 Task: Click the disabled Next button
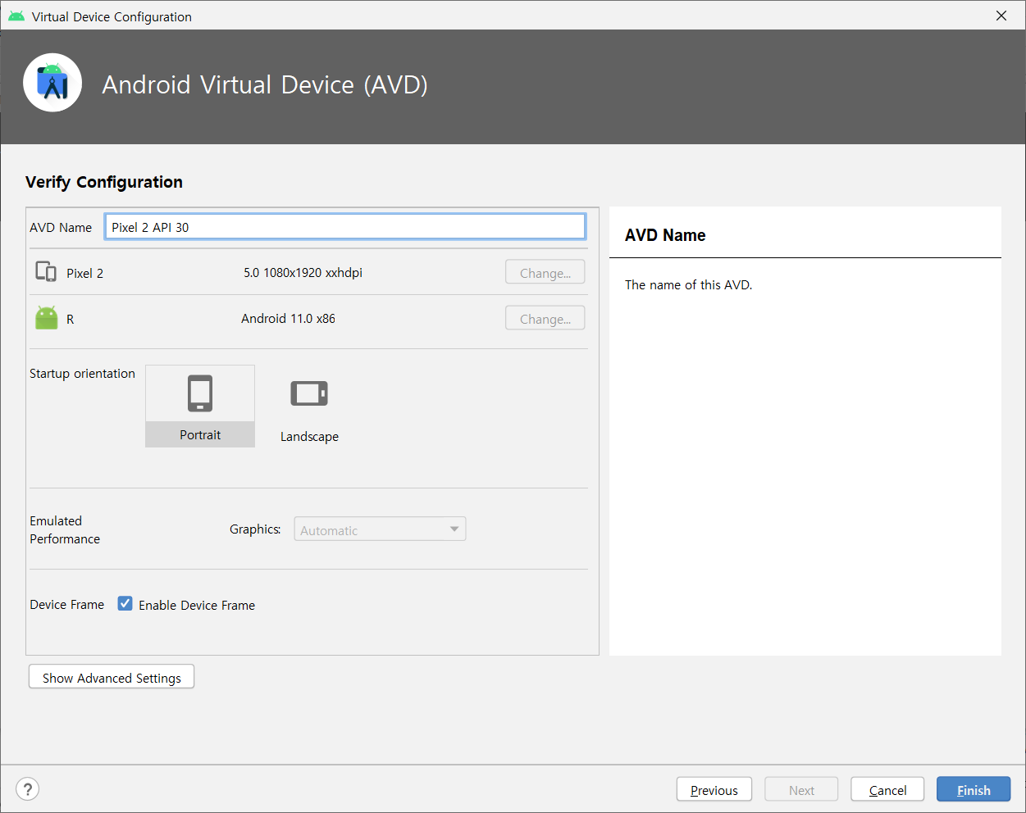click(x=801, y=790)
